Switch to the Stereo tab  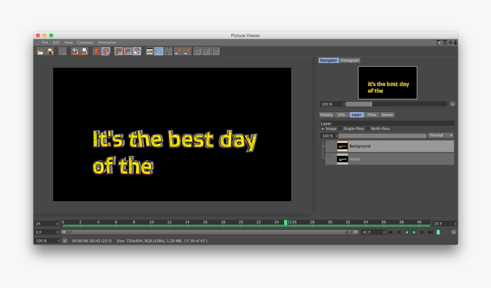(x=387, y=115)
